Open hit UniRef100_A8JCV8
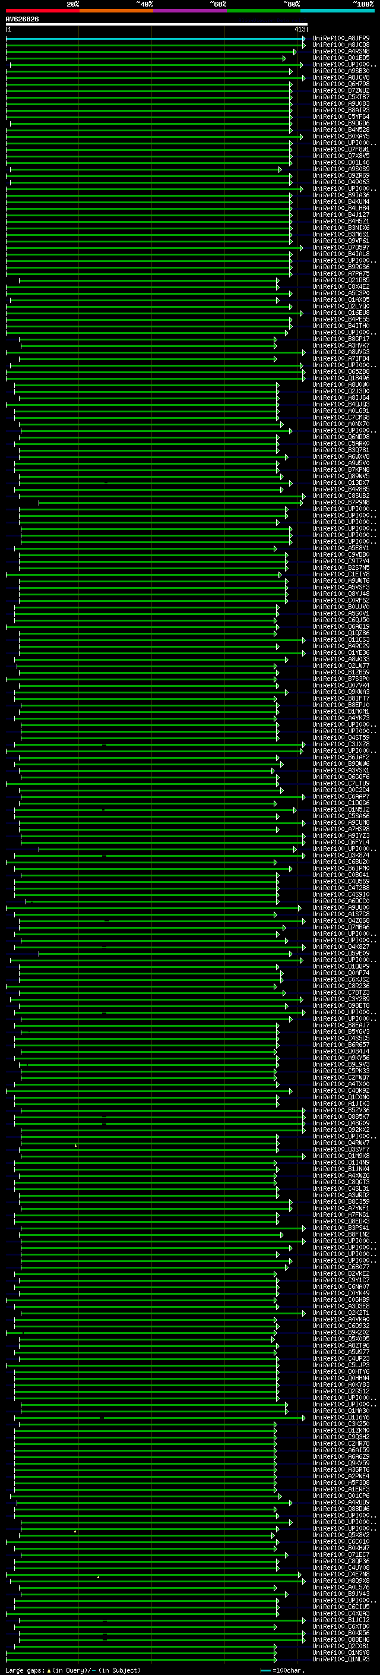The image size is (380, 1675). tap(341, 77)
